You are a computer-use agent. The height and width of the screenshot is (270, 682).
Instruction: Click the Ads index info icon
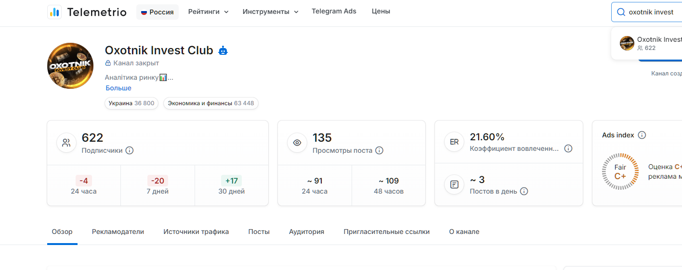(x=642, y=135)
